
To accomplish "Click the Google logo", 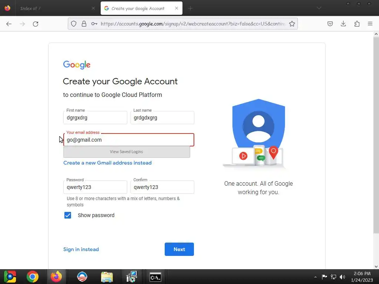I will 77,65.
